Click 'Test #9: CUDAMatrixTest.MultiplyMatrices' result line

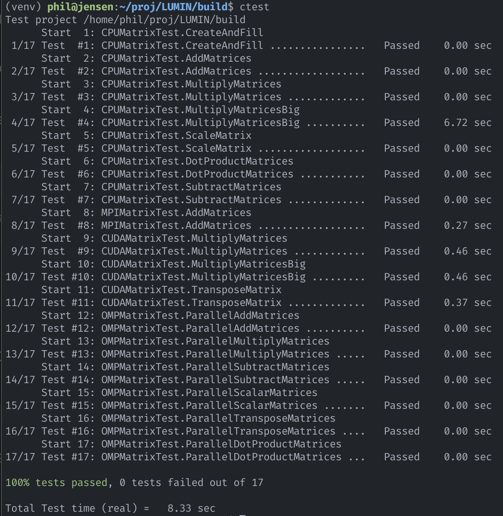(251, 251)
